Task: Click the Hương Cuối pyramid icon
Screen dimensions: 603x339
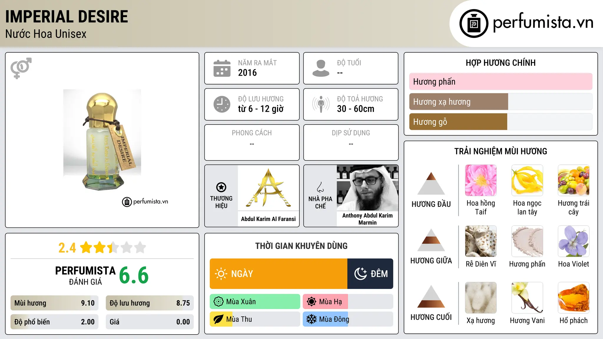Action: (431, 296)
